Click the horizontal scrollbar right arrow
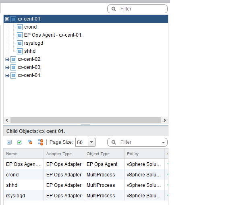The height and width of the screenshot is (205, 243). [x=164, y=120]
